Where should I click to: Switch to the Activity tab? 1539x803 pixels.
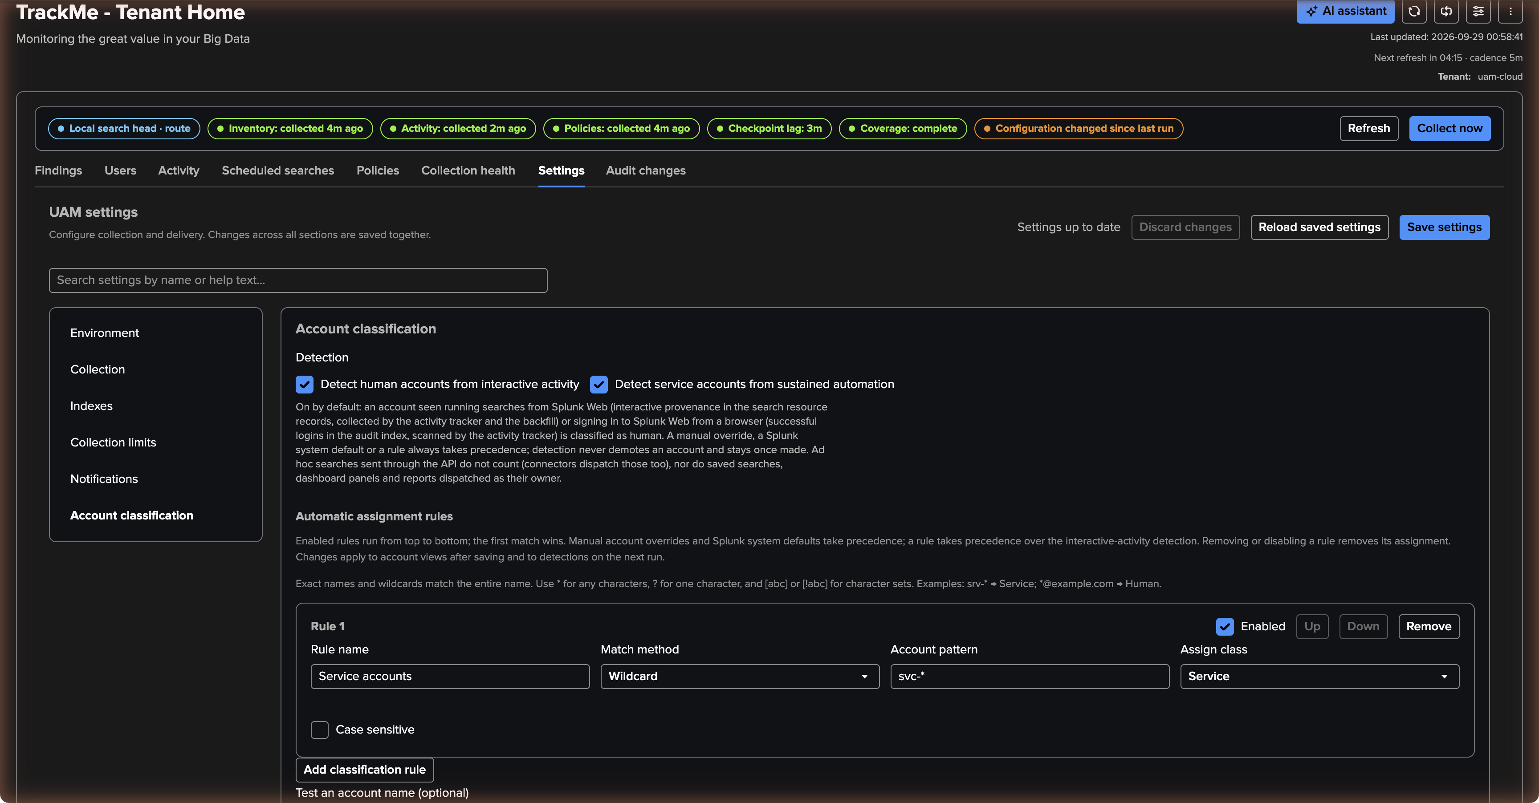(x=179, y=171)
